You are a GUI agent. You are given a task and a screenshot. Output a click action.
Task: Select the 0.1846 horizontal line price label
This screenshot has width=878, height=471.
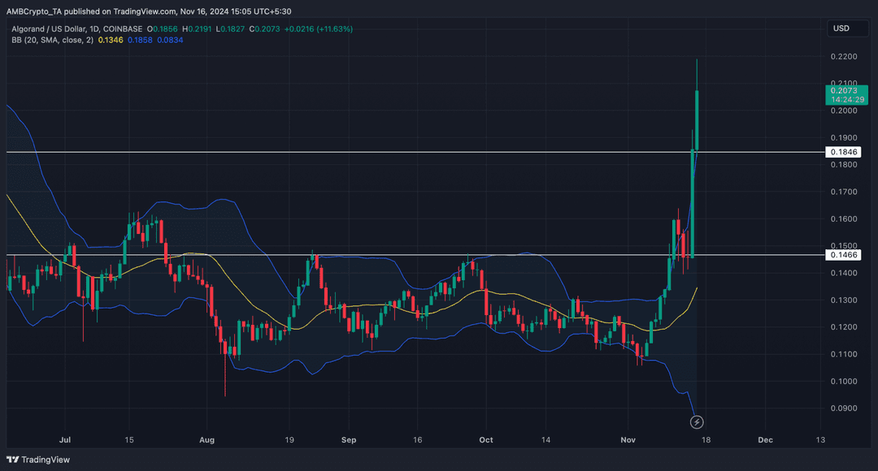(841, 152)
